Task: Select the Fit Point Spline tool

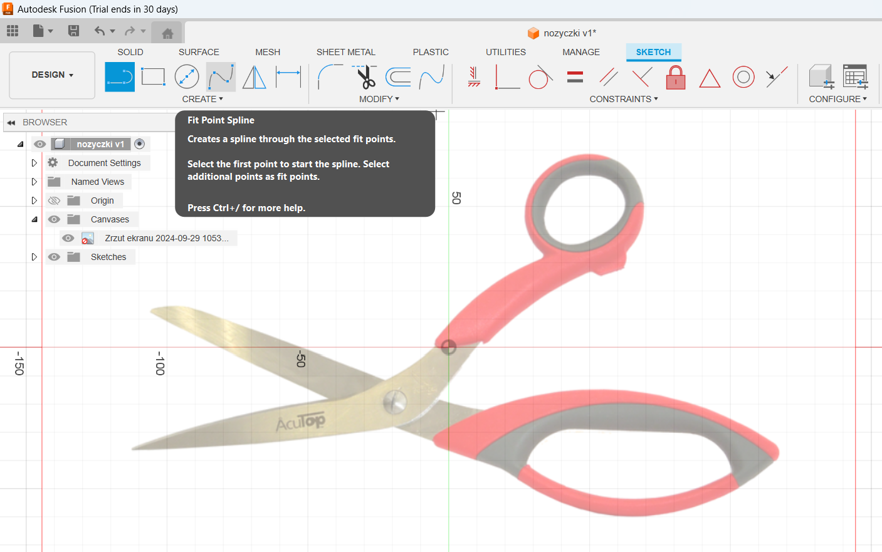Action: pos(221,77)
